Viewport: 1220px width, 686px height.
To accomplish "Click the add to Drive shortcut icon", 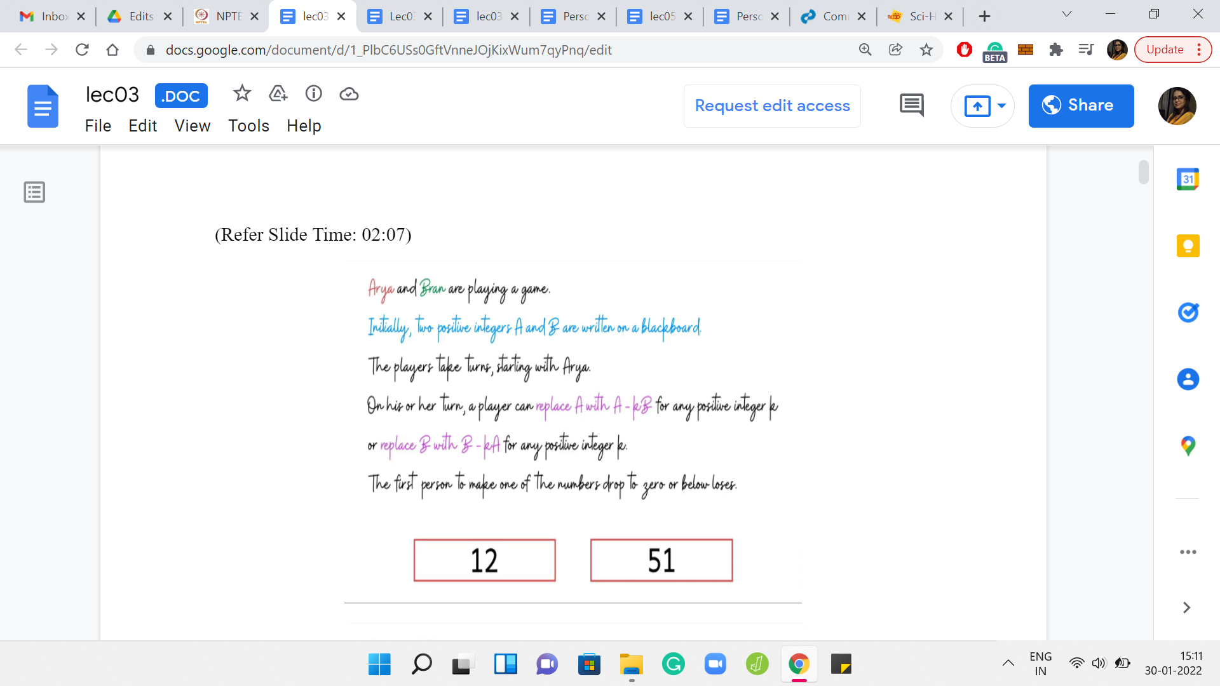I will click(278, 94).
